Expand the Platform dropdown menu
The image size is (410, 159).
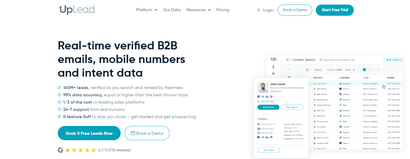[146, 10]
